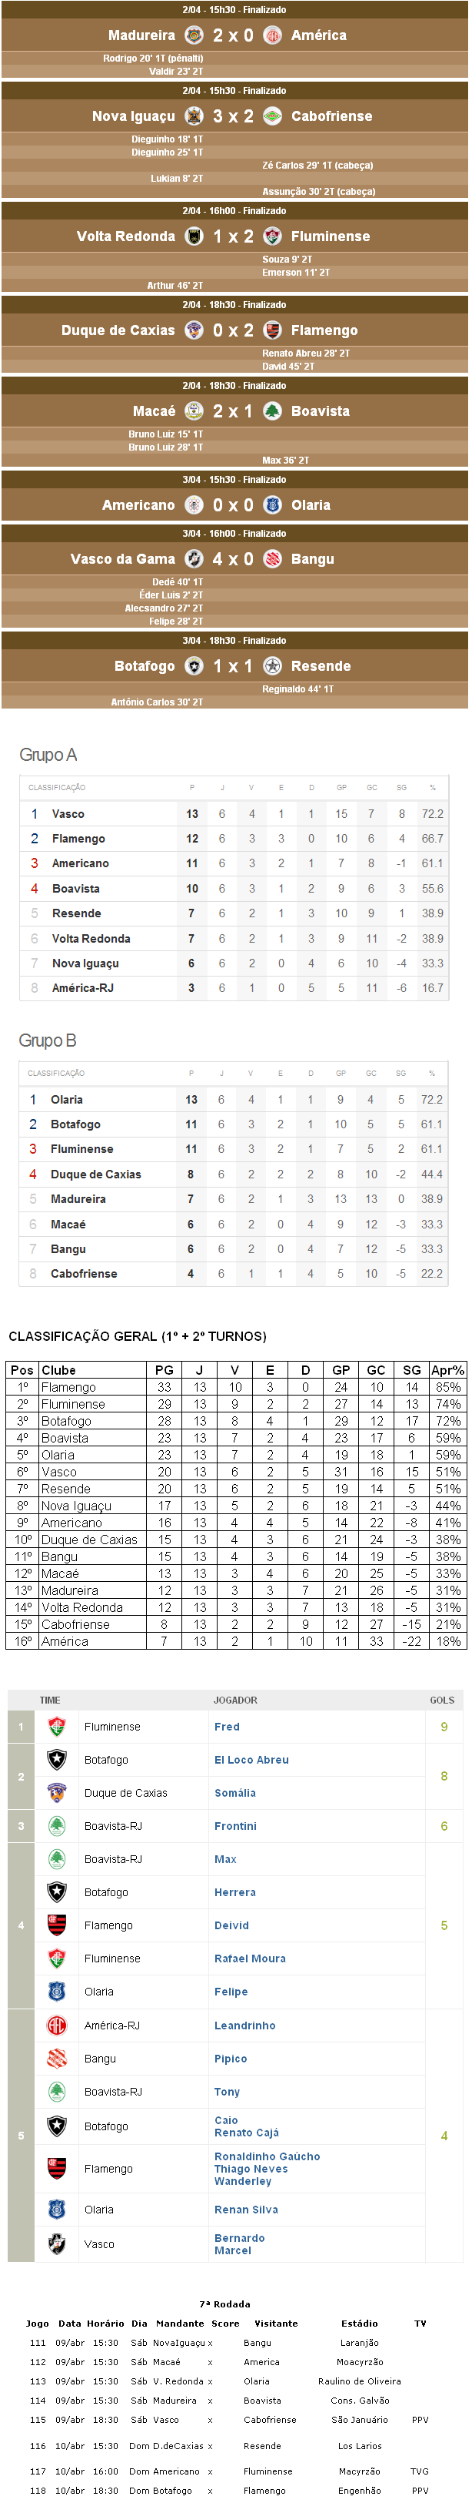Open the Frontini player link
Viewport: 472px width, 2503px height.
[235, 1827]
